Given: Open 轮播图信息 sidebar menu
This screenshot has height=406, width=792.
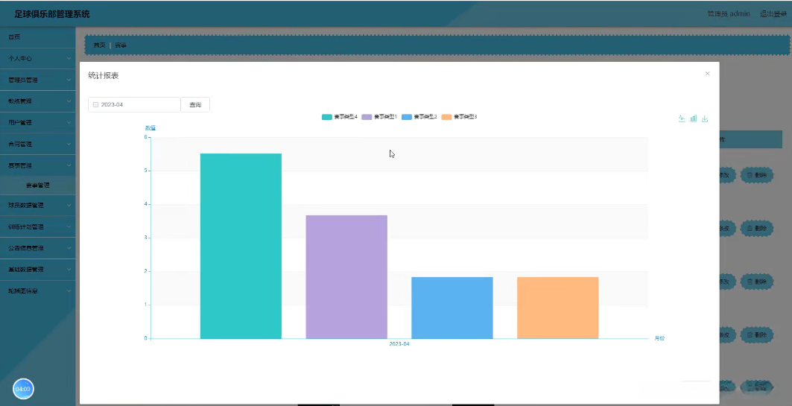Looking at the screenshot, I should click(x=38, y=291).
